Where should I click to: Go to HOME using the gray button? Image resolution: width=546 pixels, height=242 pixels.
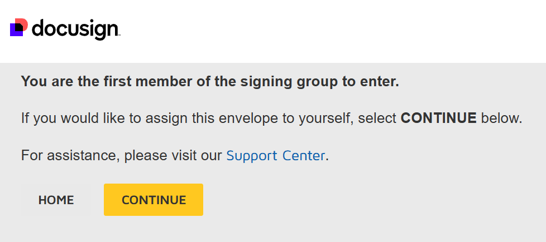(x=56, y=200)
